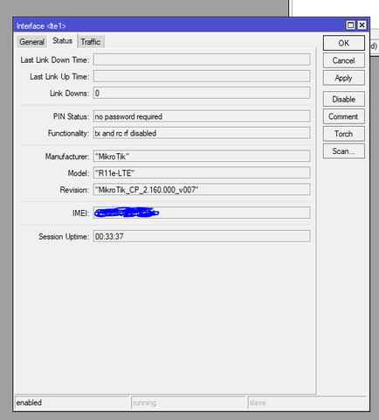This screenshot has height=420, width=379.
Task: Disable the lte1 interface
Action: point(344,99)
